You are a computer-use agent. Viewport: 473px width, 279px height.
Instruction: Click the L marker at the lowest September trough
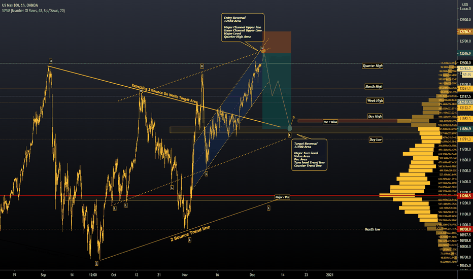click(96, 263)
